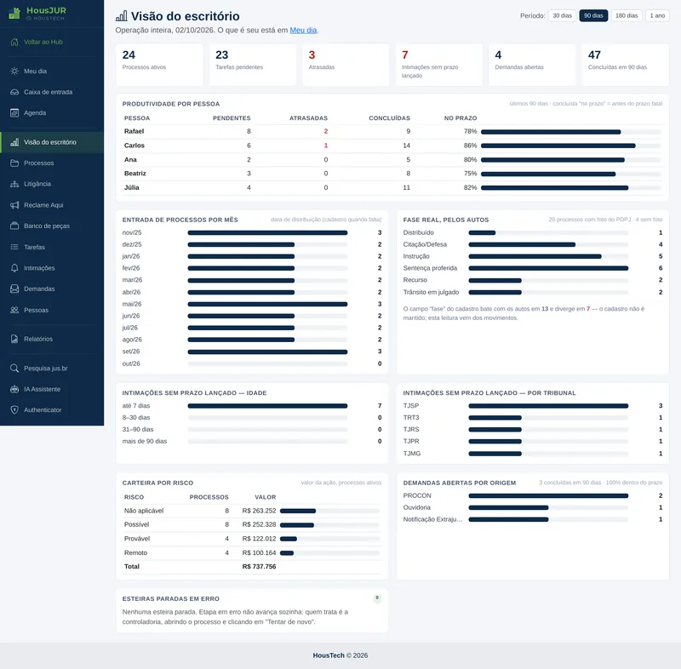Click the megaphone icon for Reclame Aqui
Screen dimensions: 681x669
coord(14,205)
